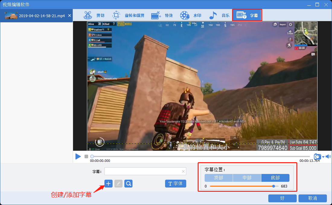Click the search subtitle magnifier icon
Screen dimensions: 332x205
129,184
